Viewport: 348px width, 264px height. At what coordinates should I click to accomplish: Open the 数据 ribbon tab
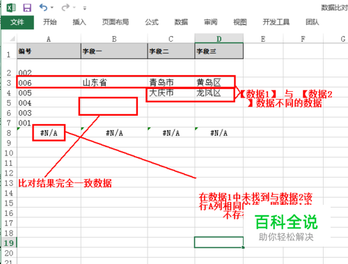(x=181, y=22)
